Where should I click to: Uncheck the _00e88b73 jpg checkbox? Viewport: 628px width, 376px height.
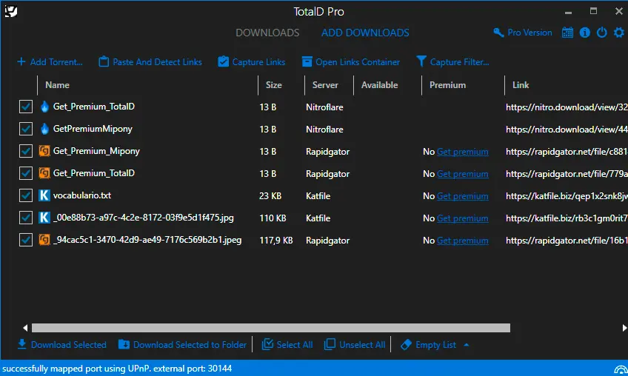tap(26, 218)
